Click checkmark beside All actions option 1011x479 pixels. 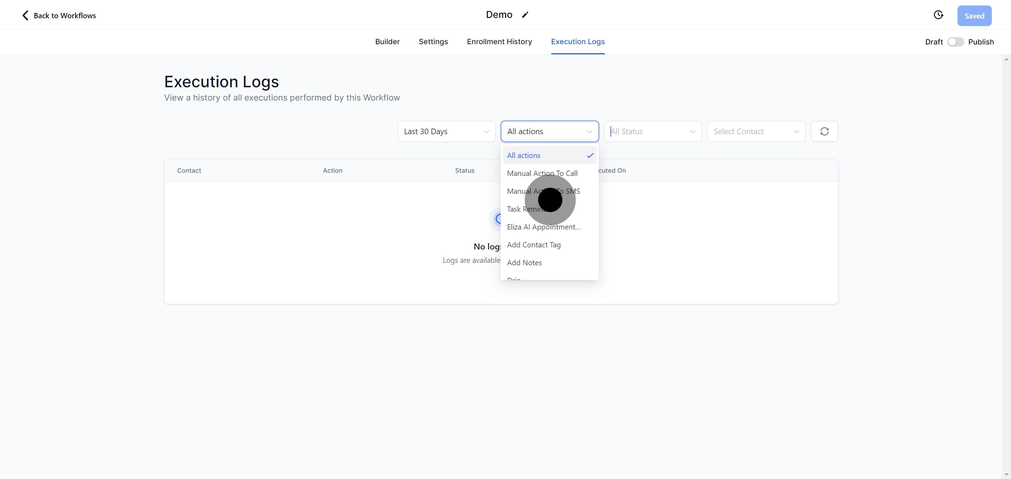[x=590, y=156]
